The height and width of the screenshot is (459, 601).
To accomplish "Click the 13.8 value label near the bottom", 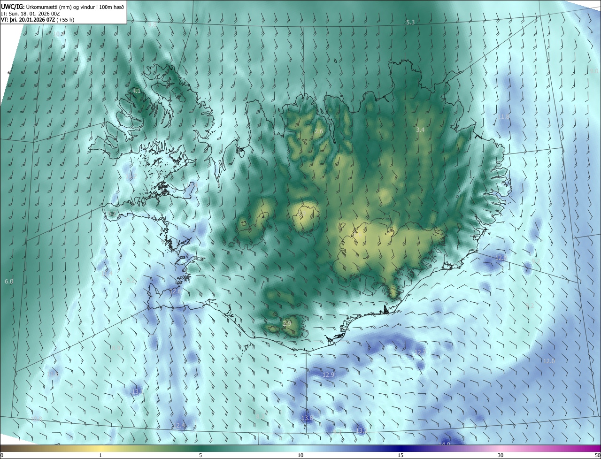I will click(307, 418).
